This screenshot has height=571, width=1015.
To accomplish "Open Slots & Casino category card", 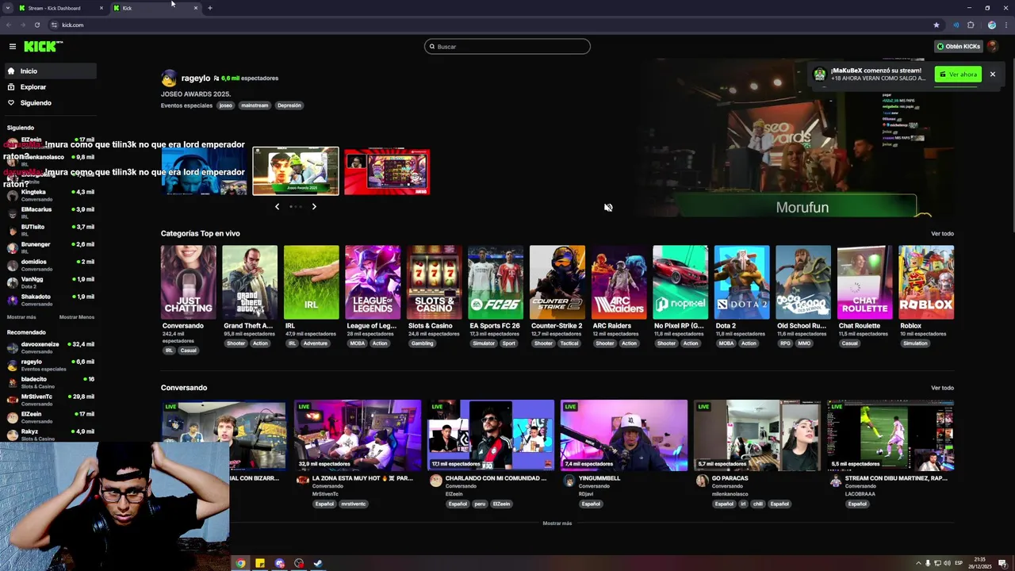I will (x=435, y=283).
